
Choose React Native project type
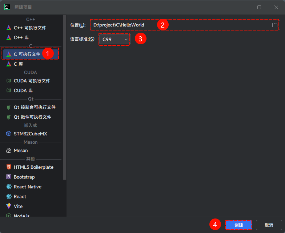pos(27,187)
